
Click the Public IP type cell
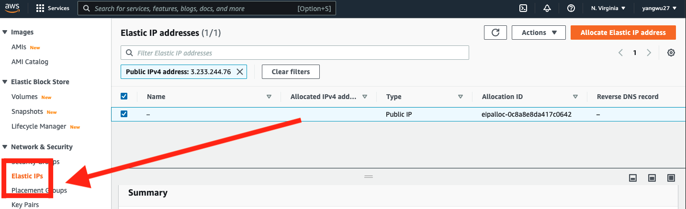[x=399, y=114]
